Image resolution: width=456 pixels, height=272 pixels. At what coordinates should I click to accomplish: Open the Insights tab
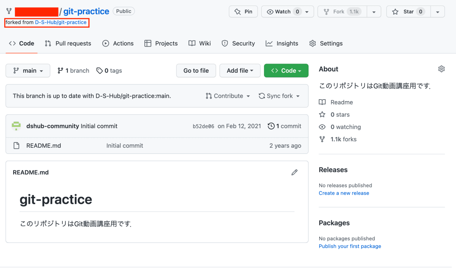tap(282, 44)
